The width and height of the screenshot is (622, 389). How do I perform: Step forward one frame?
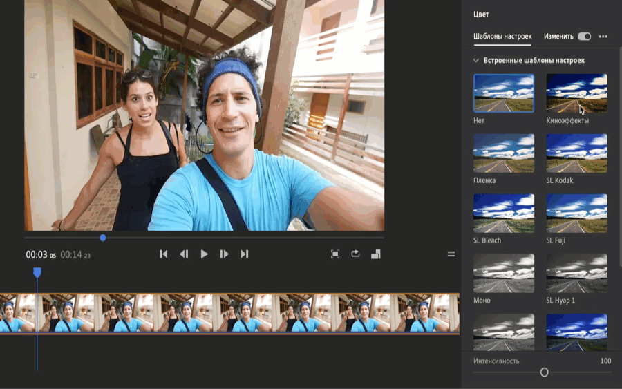tap(224, 254)
